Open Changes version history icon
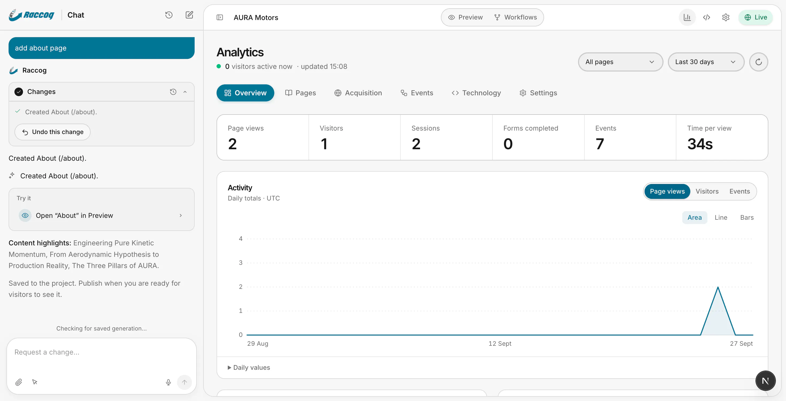 tap(173, 92)
